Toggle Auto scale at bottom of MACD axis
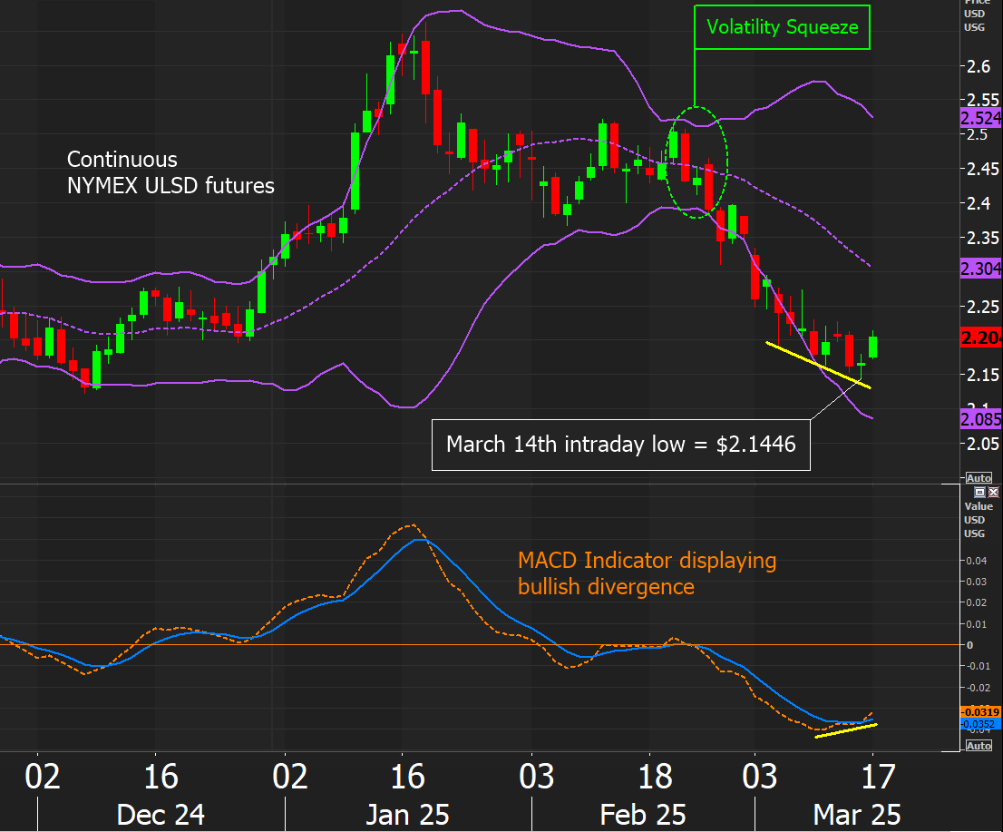This screenshot has height=832, width=1003. [979, 745]
